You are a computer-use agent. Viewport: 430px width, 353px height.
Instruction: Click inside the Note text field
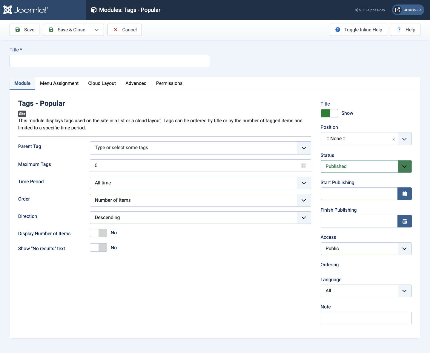pos(366,318)
